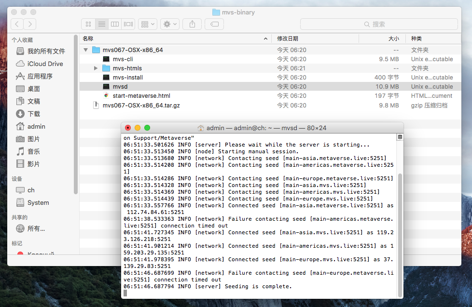The image size is (472, 307).
Task: Zoom the Terminal window green button
Action: [147, 128]
